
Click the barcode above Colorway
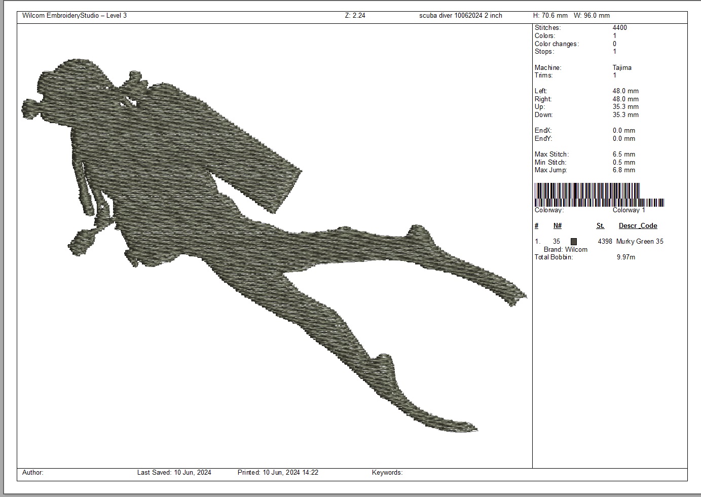pos(599,195)
